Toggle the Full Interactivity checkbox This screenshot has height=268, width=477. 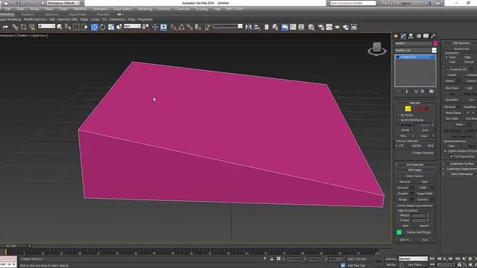452,156
